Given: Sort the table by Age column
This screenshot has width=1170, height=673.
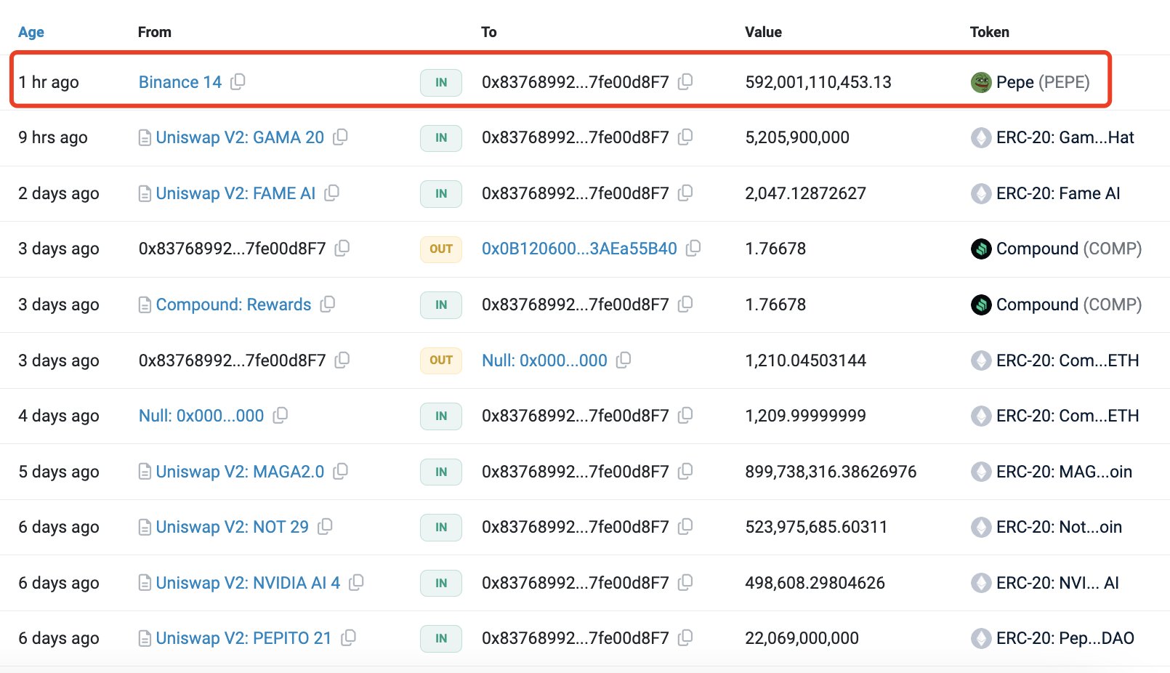Looking at the screenshot, I should 31,32.
